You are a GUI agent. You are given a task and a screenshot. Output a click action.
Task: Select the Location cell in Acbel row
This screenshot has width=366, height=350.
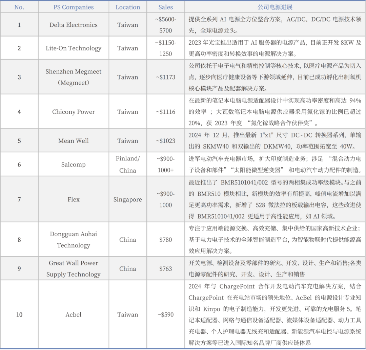pyautogui.click(x=128, y=314)
